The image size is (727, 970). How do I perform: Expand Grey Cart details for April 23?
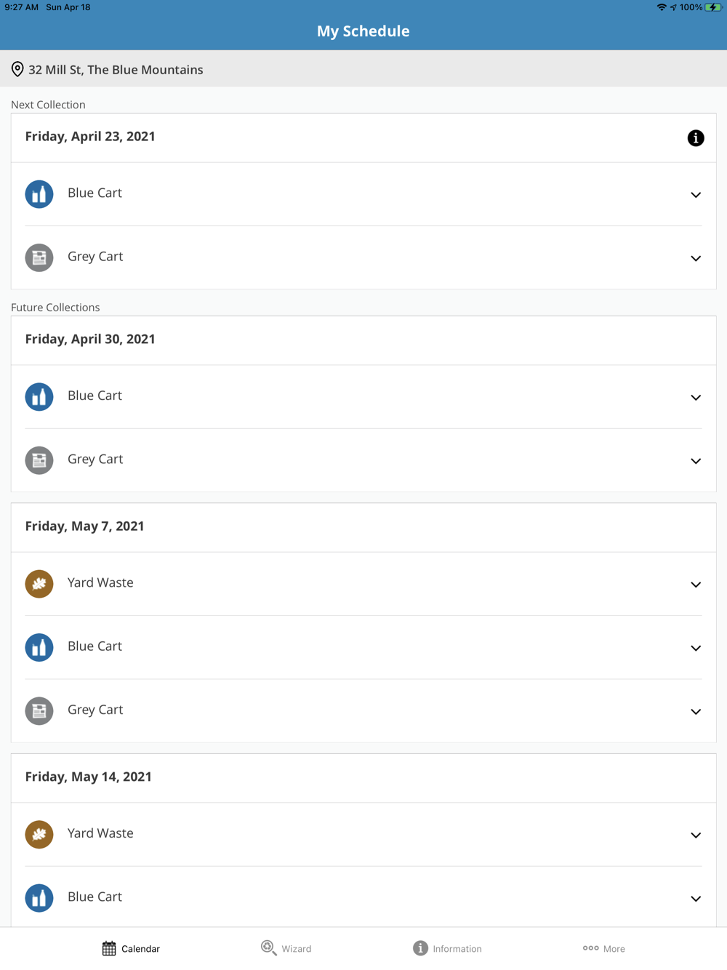click(695, 258)
